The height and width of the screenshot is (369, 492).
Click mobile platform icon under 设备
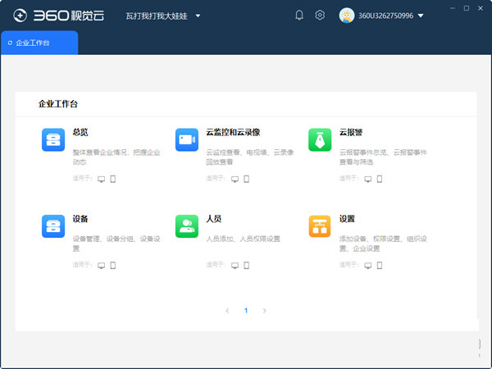113,266
